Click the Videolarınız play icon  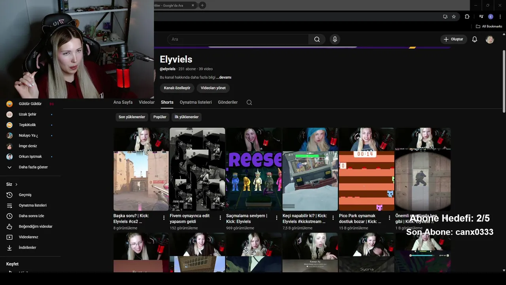click(9, 237)
